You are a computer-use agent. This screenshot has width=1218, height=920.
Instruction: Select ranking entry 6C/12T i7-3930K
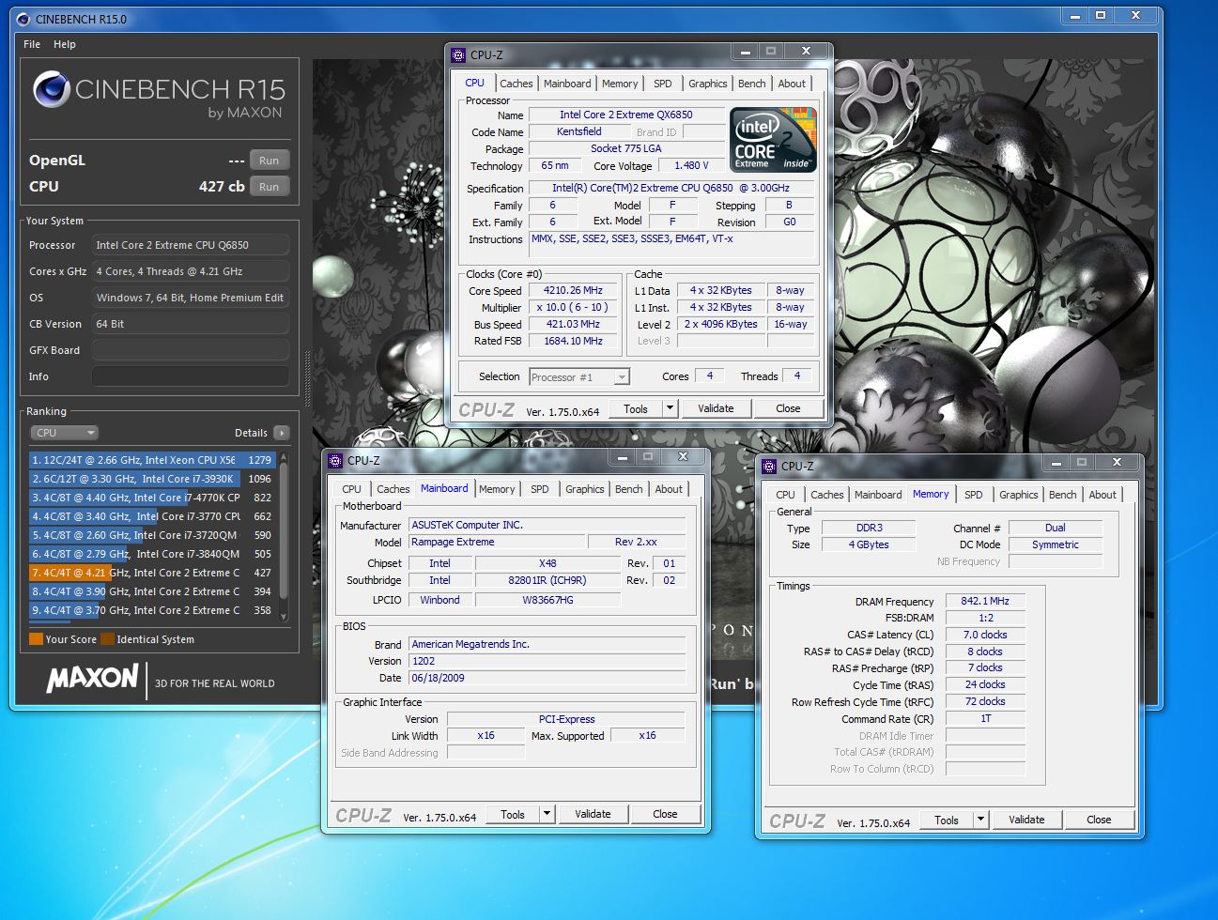152,479
